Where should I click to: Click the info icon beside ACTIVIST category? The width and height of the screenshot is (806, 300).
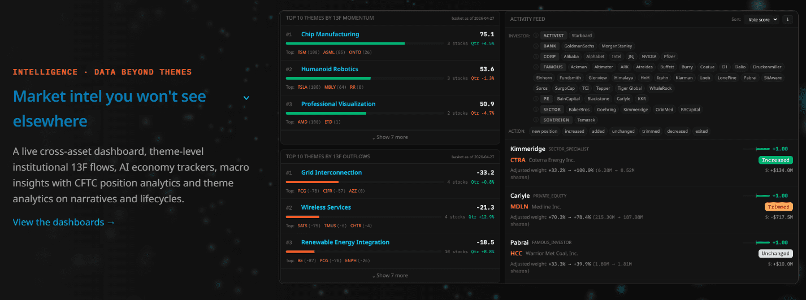tap(535, 36)
